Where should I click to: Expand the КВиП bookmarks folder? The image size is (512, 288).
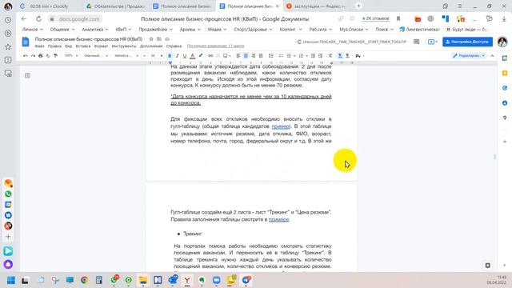(x=123, y=30)
